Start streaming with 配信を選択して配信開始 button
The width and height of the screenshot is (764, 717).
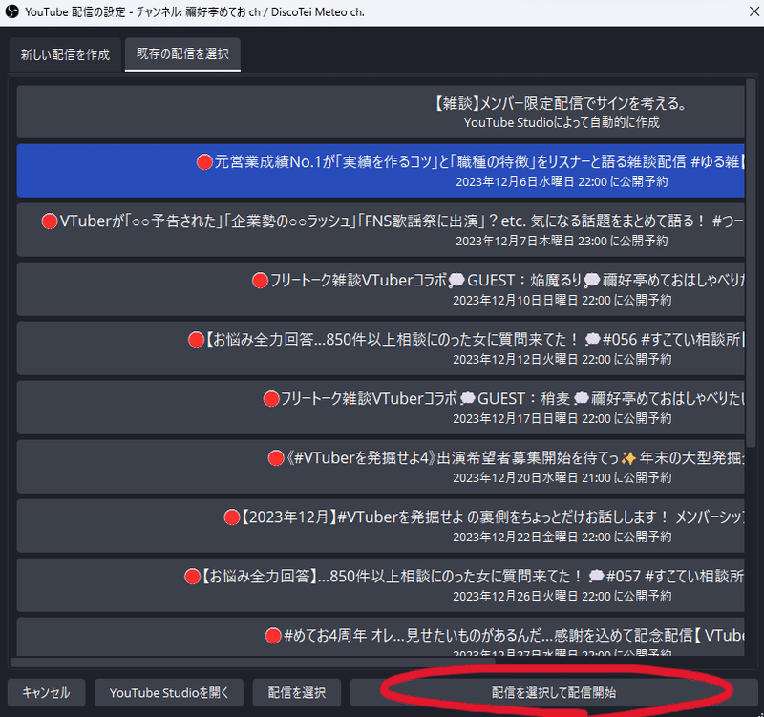(x=554, y=692)
